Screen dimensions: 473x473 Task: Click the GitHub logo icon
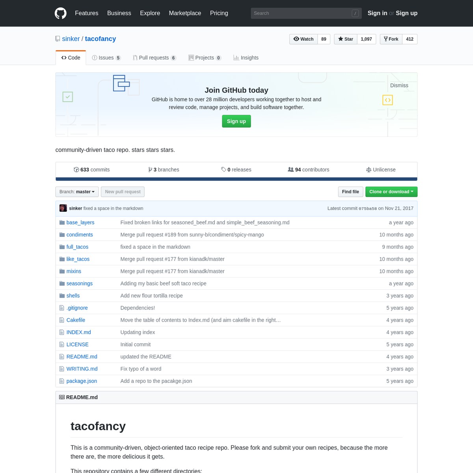tap(60, 13)
